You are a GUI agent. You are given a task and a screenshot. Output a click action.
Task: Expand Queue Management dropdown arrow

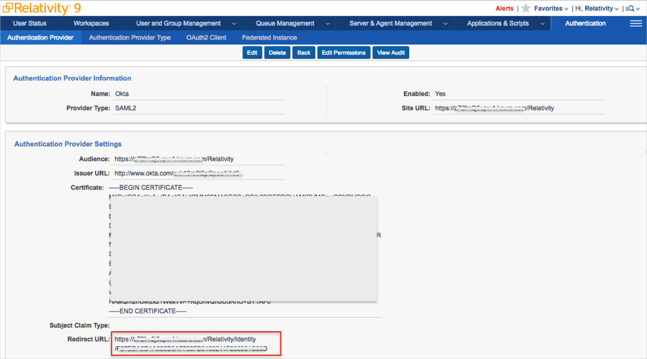click(x=328, y=23)
